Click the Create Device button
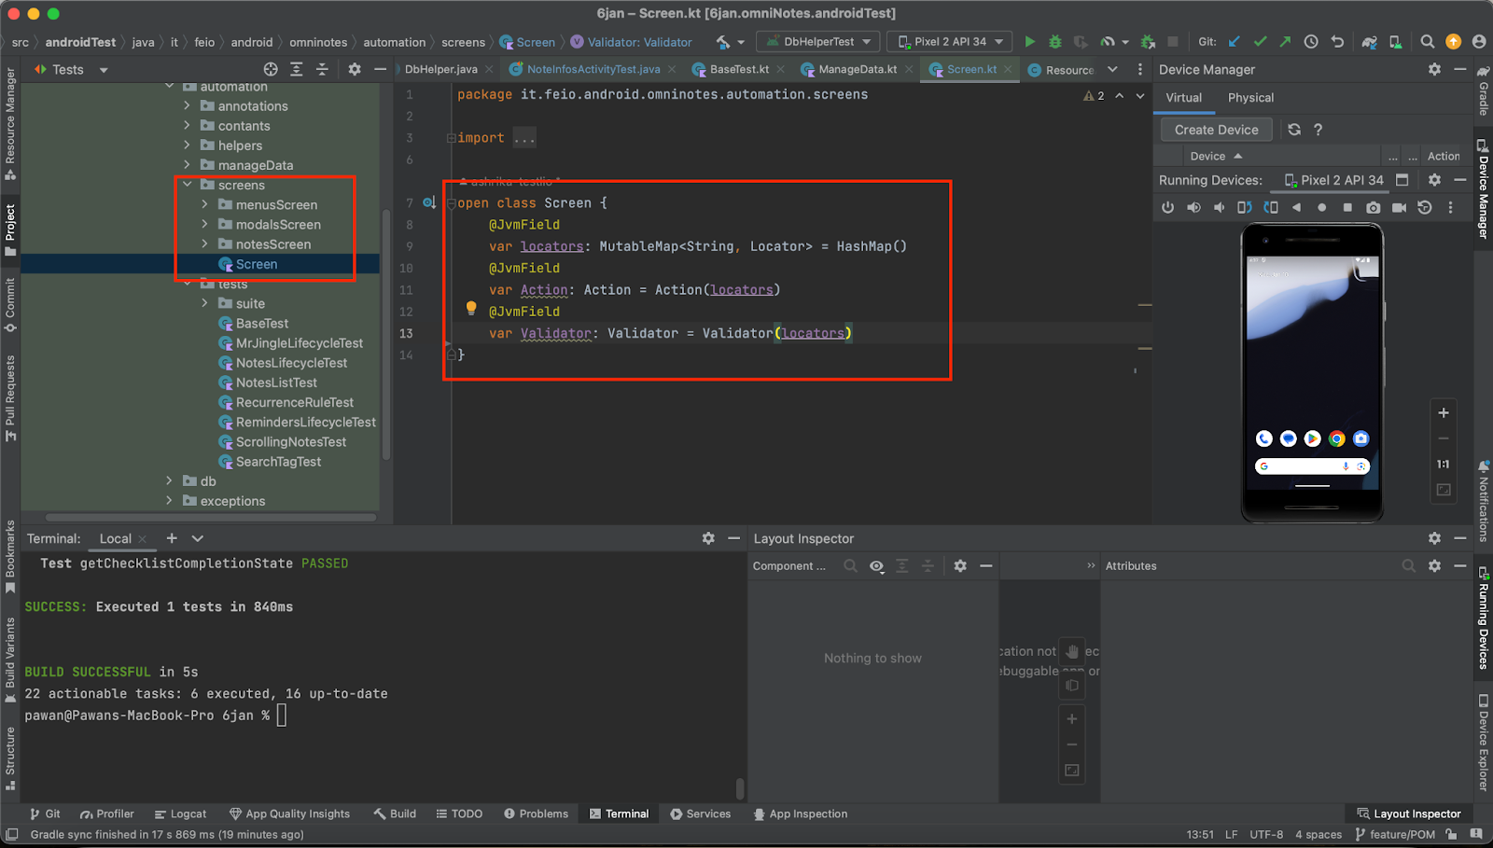 [1216, 130]
